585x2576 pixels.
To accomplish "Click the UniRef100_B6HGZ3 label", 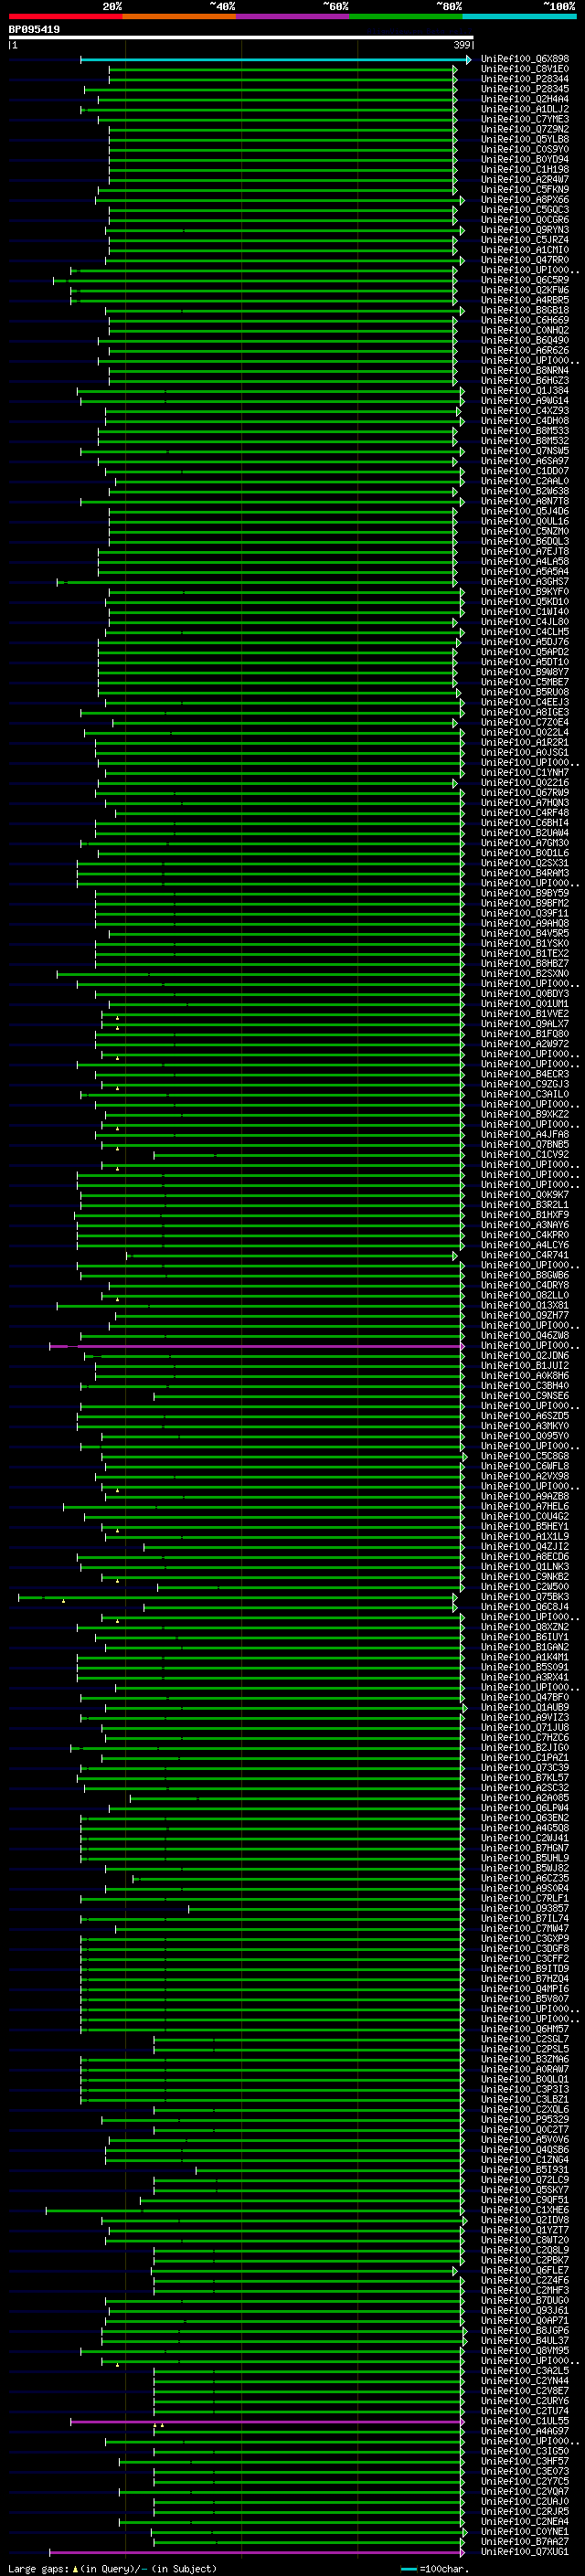I will pyautogui.click(x=525, y=380).
